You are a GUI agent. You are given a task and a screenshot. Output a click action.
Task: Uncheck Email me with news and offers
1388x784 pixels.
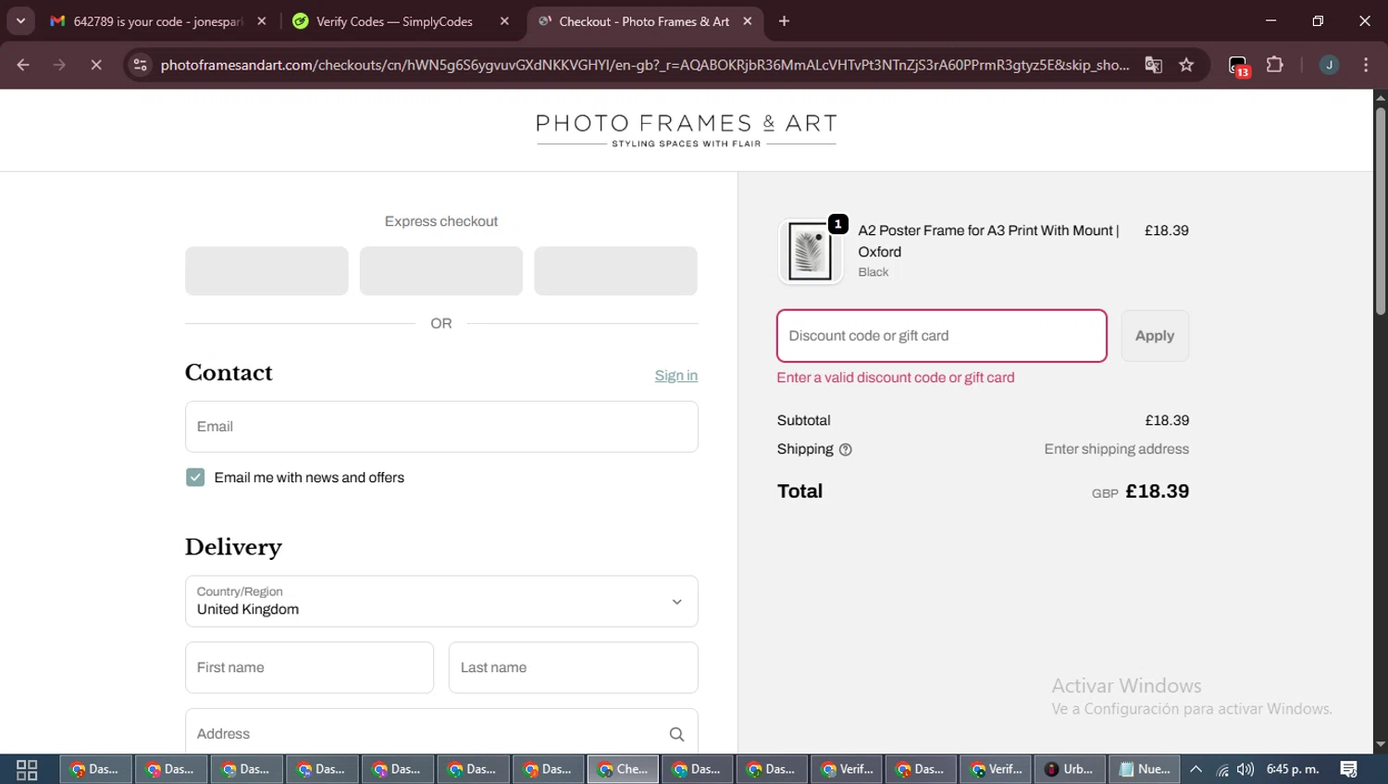195,478
